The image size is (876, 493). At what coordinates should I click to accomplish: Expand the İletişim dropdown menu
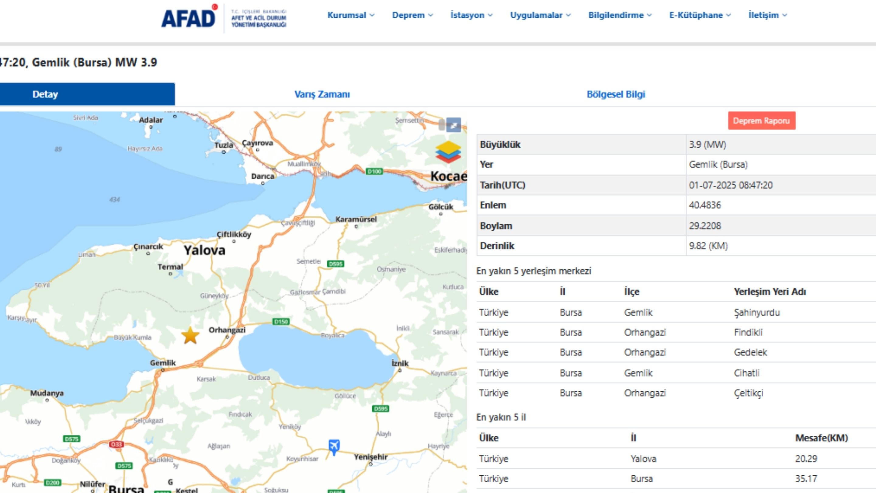(x=767, y=15)
